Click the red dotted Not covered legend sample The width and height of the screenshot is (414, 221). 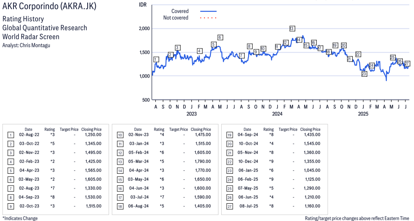(x=208, y=18)
